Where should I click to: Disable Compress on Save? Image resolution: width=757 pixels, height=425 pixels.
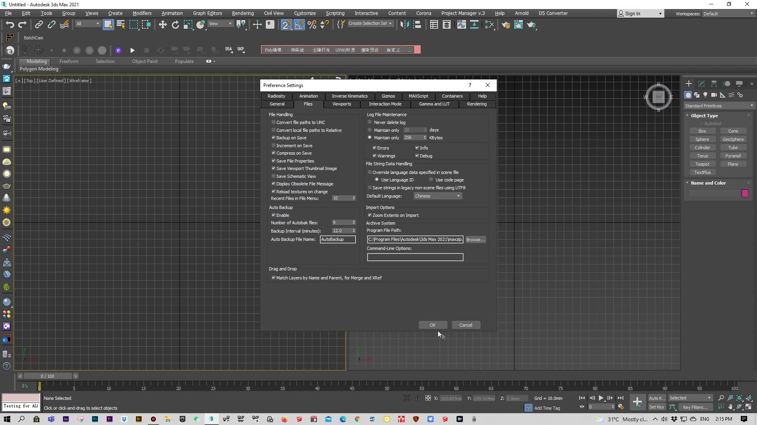[x=273, y=153]
